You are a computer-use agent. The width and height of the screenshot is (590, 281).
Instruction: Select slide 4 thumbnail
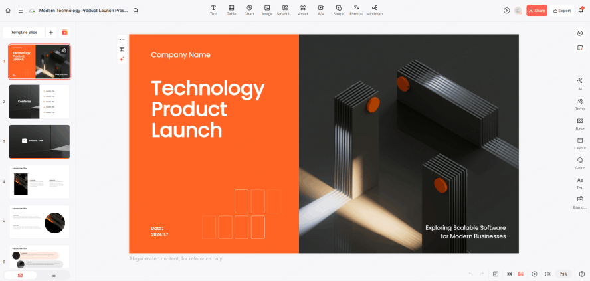39,182
